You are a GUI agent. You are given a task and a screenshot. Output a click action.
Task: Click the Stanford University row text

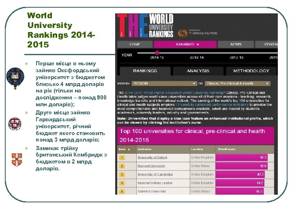point(152,191)
